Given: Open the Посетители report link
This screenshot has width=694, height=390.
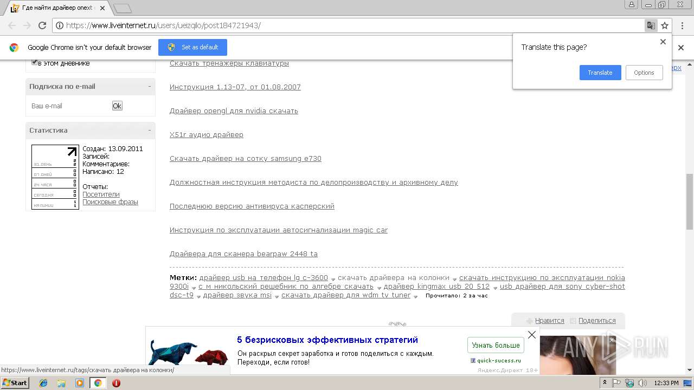Looking at the screenshot, I should 101,194.
